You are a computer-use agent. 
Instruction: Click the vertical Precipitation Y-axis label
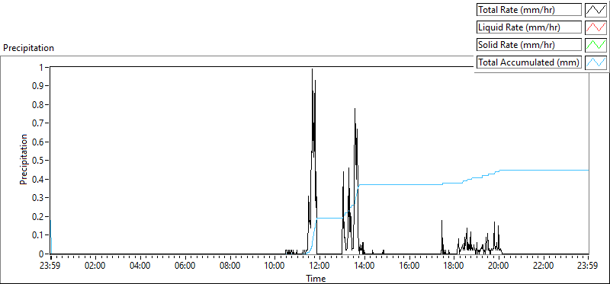pyautogui.click(x=24, y=159)
